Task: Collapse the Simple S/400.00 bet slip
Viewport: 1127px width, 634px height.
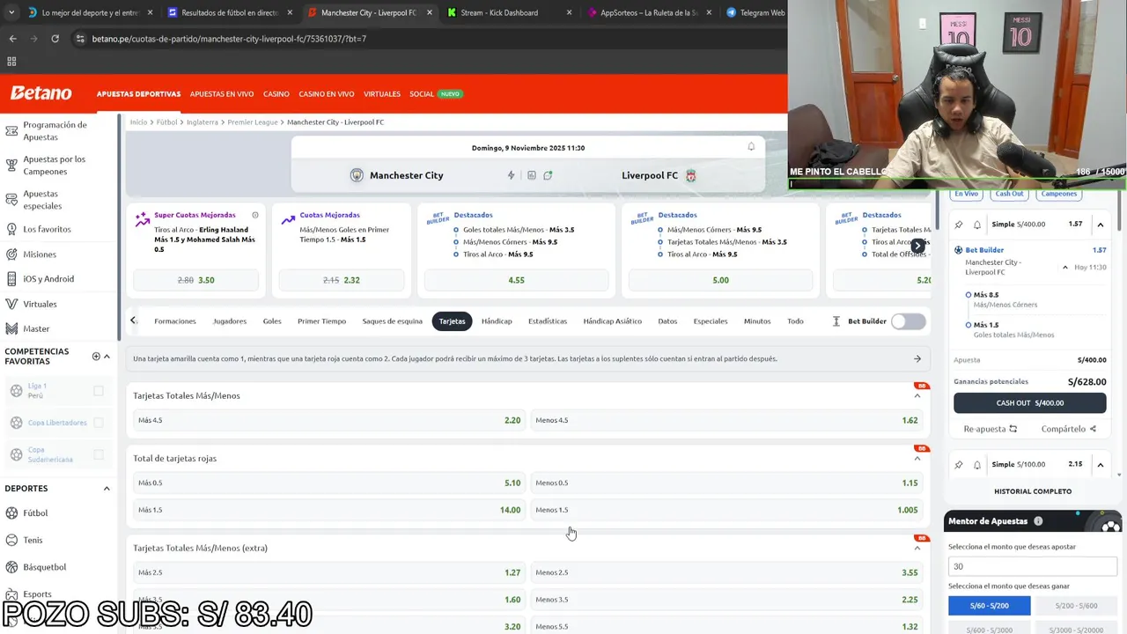Action: 1100,225
